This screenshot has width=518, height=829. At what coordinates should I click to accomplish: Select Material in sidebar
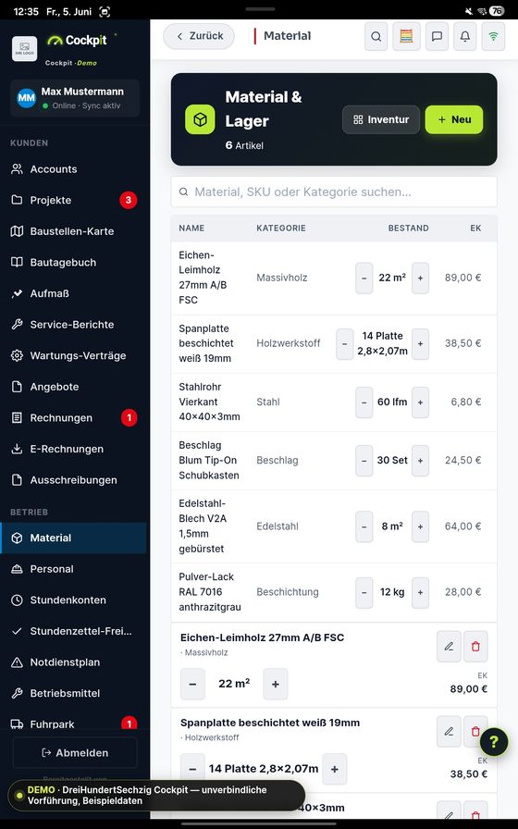pos(73,538)
